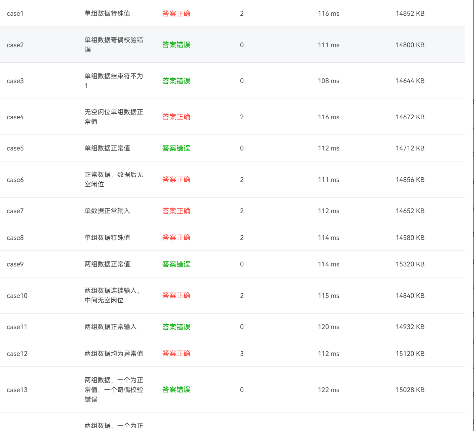Click case7 result 答案正确
474x431 pixels.
click(176, 211)
